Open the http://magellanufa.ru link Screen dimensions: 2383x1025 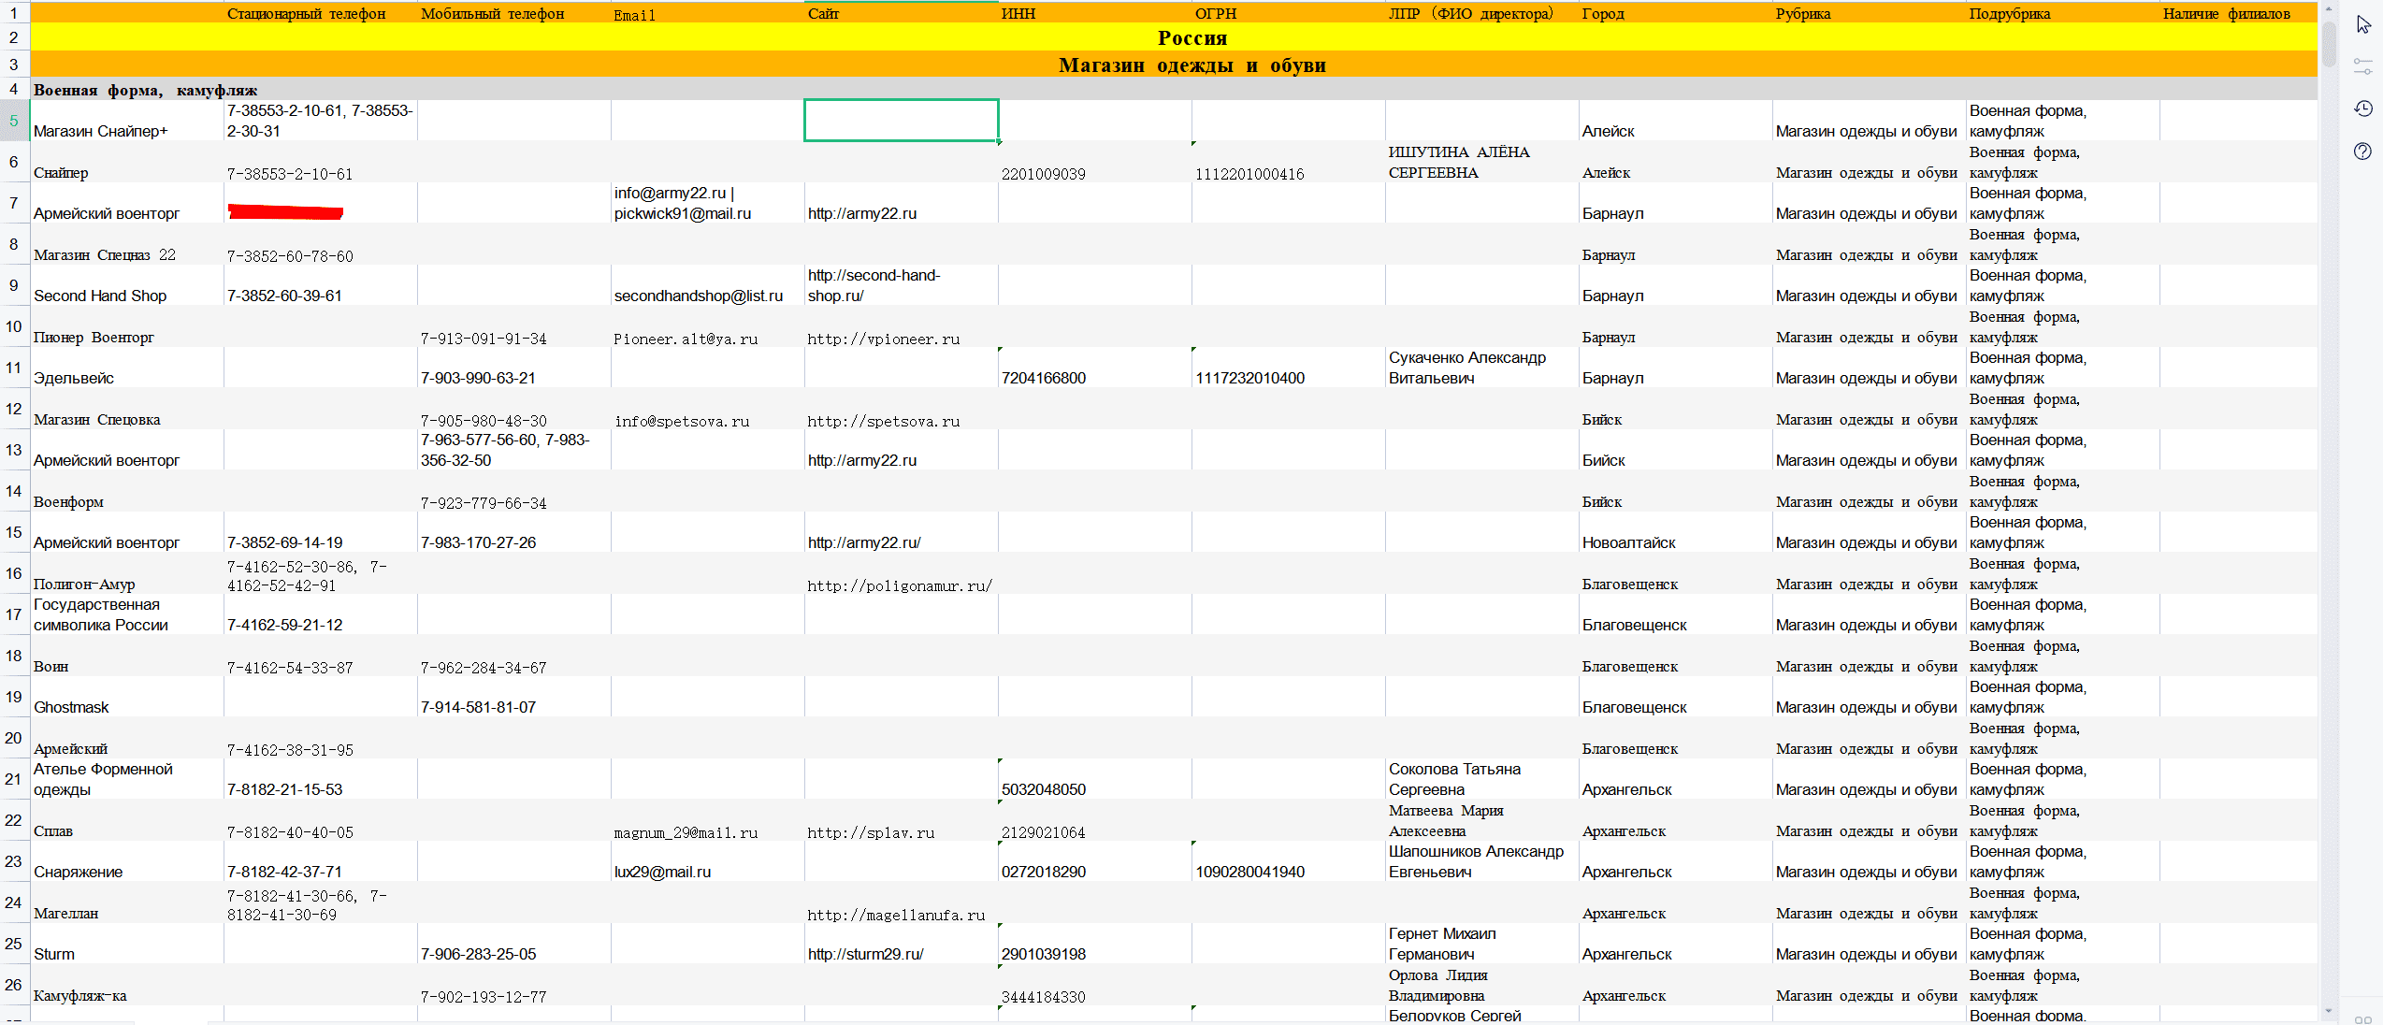[897, 915]
